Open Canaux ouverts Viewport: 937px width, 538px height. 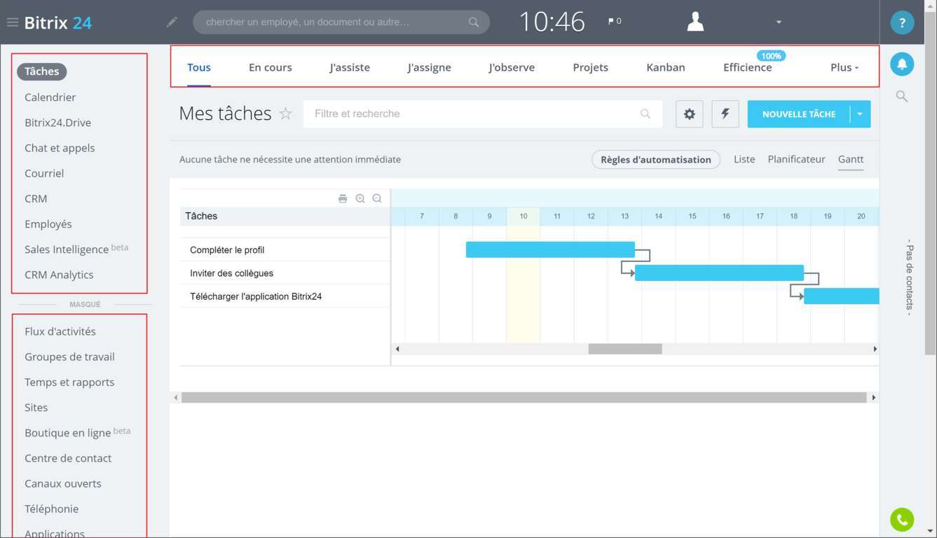(x=63, y=483)
